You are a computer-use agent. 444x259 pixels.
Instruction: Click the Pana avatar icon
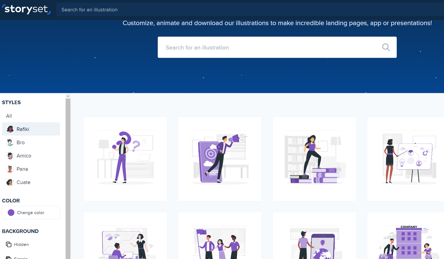click(10, 169)
